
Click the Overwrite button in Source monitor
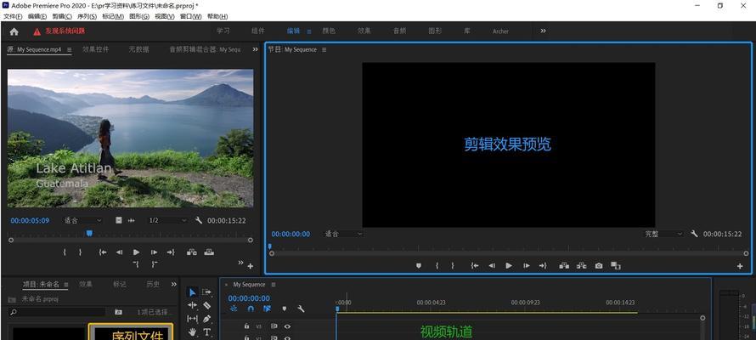[209, 252]
